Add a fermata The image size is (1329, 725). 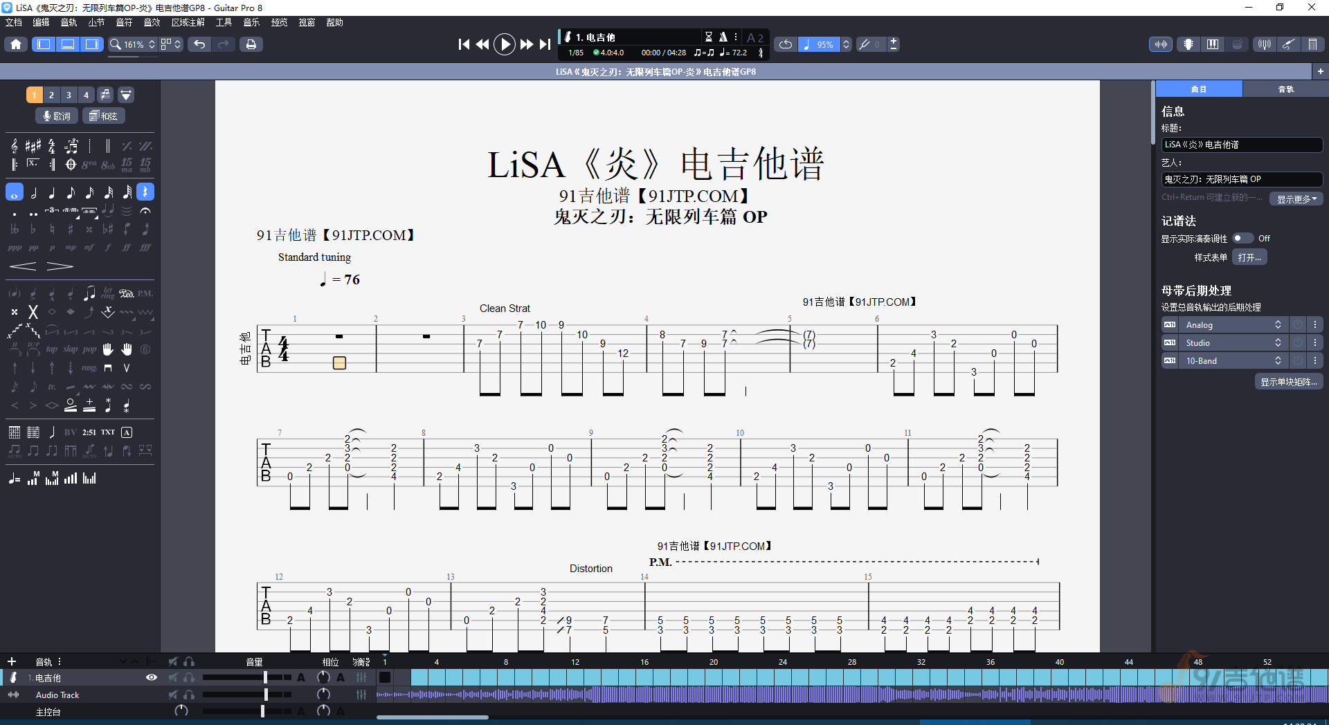(145, 210)
